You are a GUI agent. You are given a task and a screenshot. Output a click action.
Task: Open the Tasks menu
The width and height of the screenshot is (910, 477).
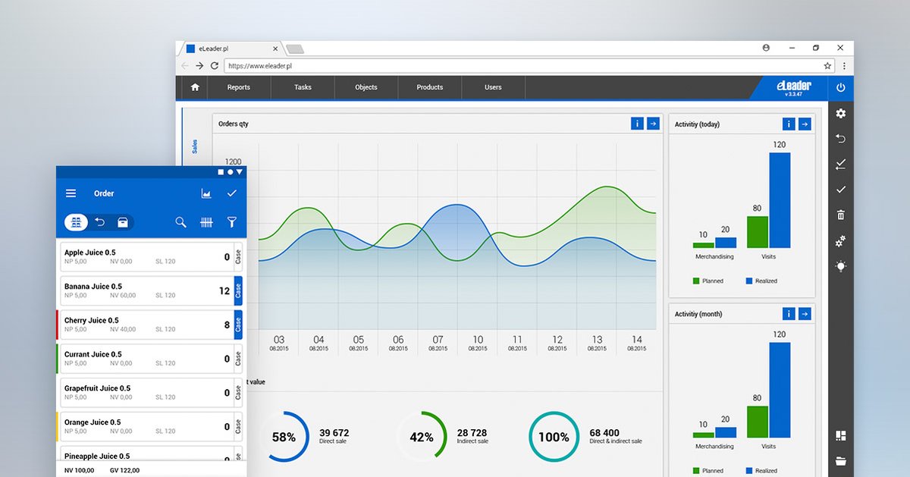click(303, 87)
